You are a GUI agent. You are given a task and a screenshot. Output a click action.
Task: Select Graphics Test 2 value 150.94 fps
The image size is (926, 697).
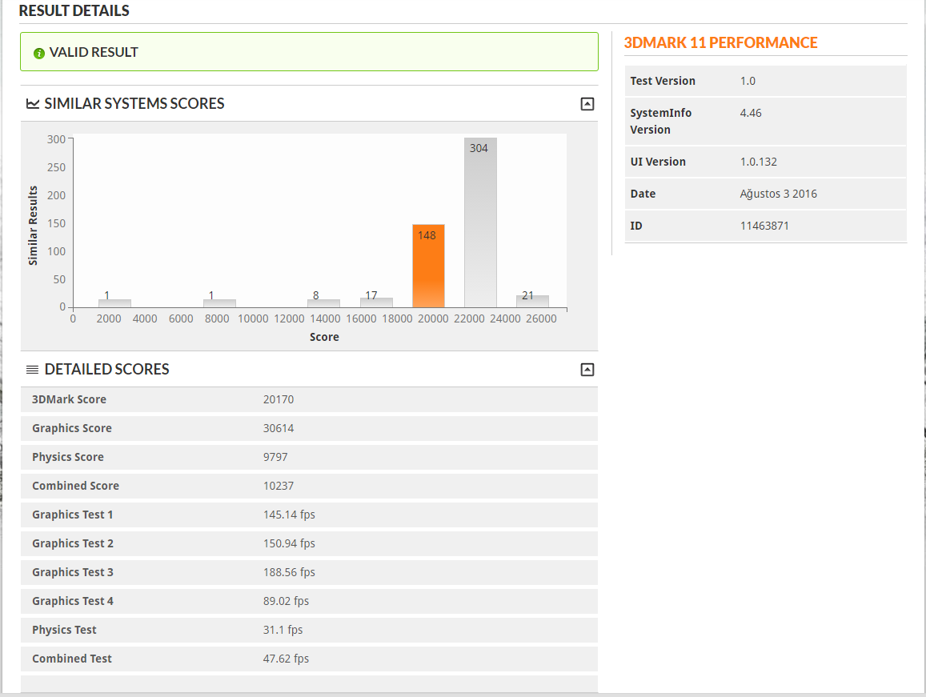pyautogui.click(x=289, y=544)
